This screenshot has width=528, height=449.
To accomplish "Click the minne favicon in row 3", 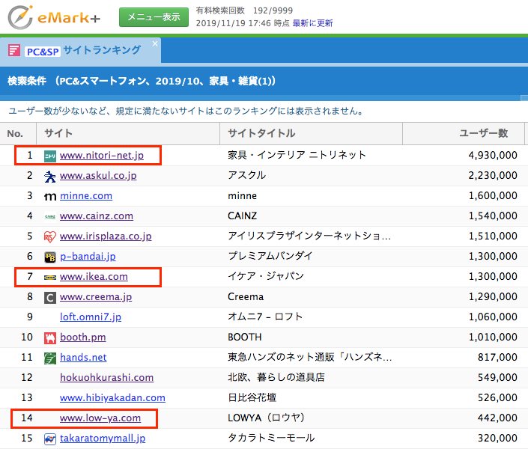I will pos(50,197).
